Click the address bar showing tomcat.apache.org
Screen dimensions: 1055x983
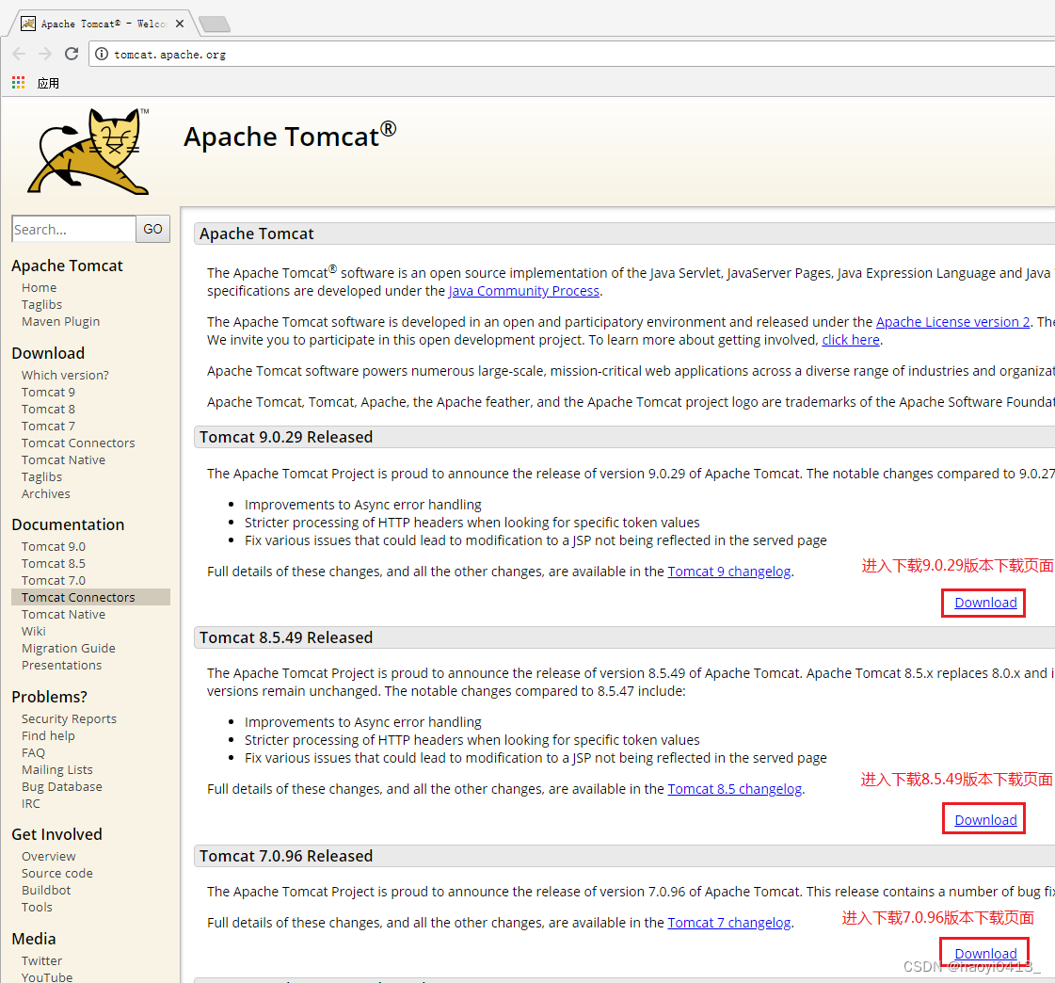pos(169,54)
